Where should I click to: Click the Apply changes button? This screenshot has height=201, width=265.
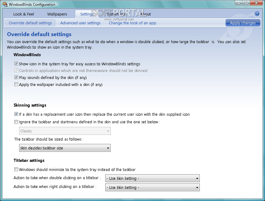[243, 23]
